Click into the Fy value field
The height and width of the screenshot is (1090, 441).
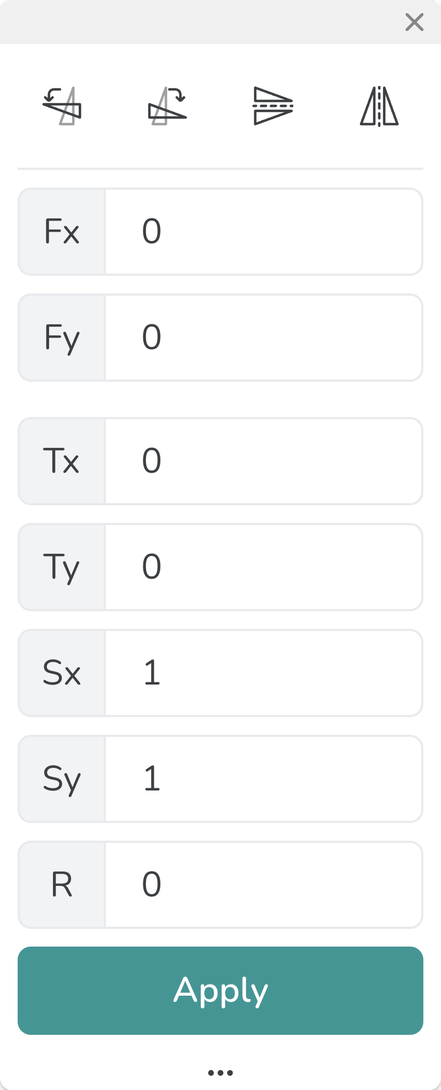[263, 338]
